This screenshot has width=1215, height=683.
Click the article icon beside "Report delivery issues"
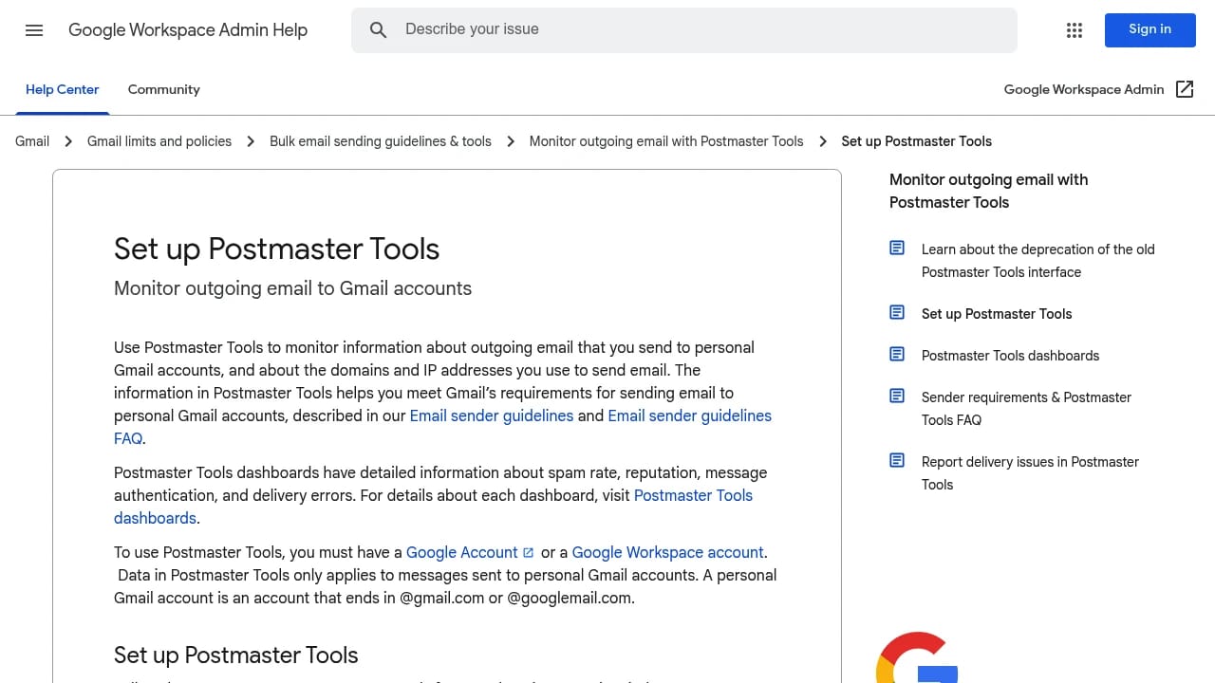point(897,460)
